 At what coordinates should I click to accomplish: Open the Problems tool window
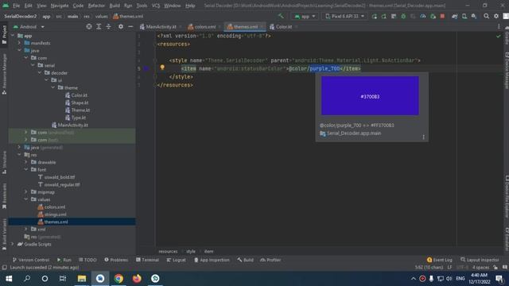pyautogui.click(x=116, y=260)
